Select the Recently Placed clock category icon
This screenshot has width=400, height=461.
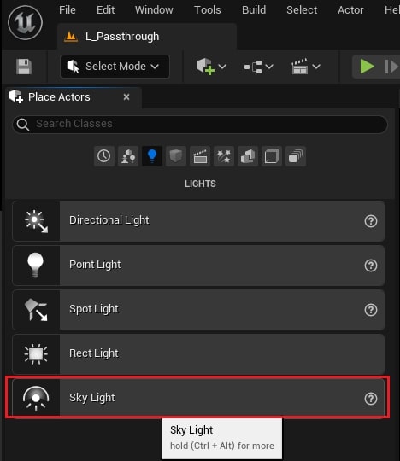(x=104, y=156)
